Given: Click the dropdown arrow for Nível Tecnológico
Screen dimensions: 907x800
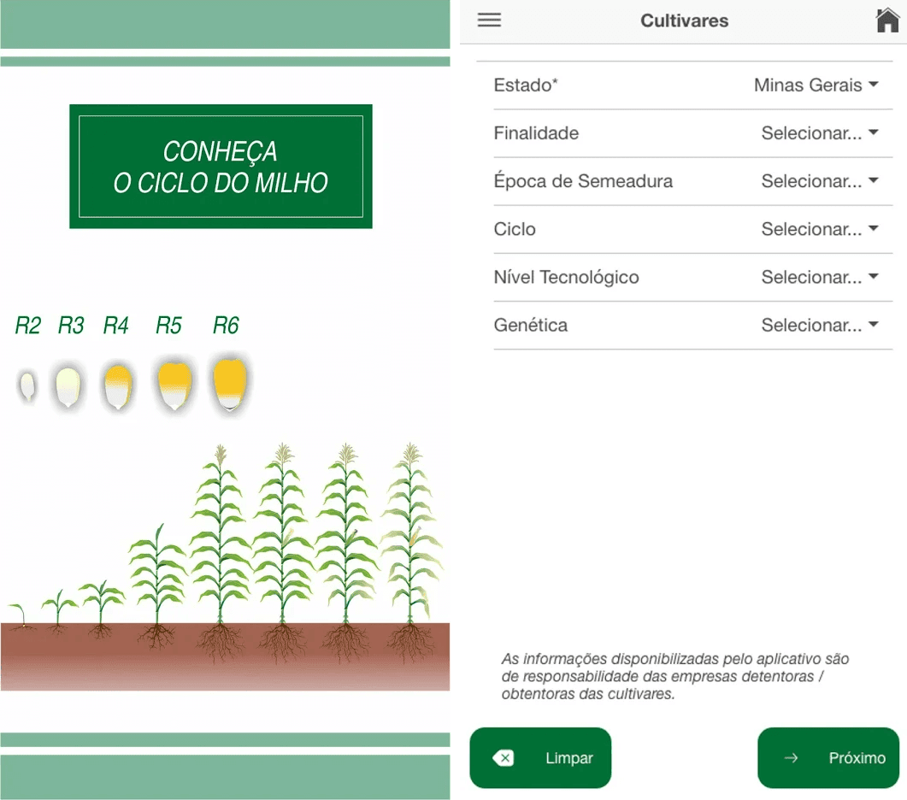Looking at the screenshot, I should pyautogui.click(x=873, y=277).
